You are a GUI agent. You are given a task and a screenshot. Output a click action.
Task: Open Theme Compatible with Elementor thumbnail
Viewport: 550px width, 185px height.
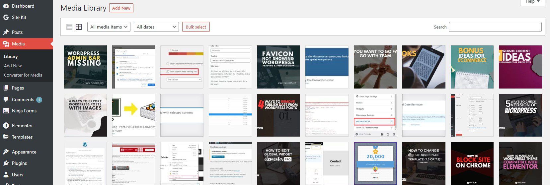(x=520, y=163)
